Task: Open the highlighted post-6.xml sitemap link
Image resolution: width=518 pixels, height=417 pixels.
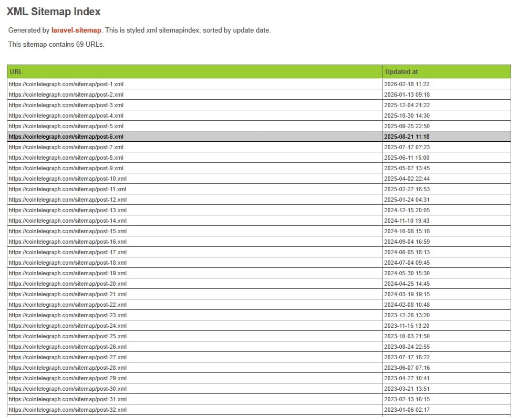Action: (66, 137)
